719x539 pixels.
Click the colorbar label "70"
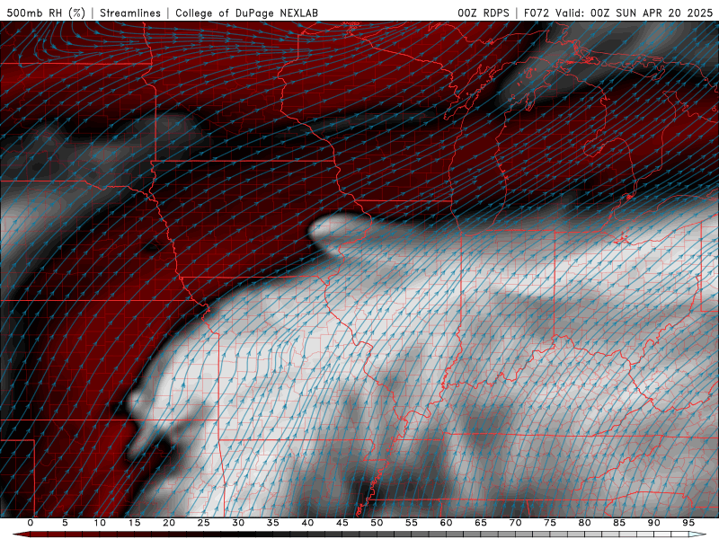515,523
